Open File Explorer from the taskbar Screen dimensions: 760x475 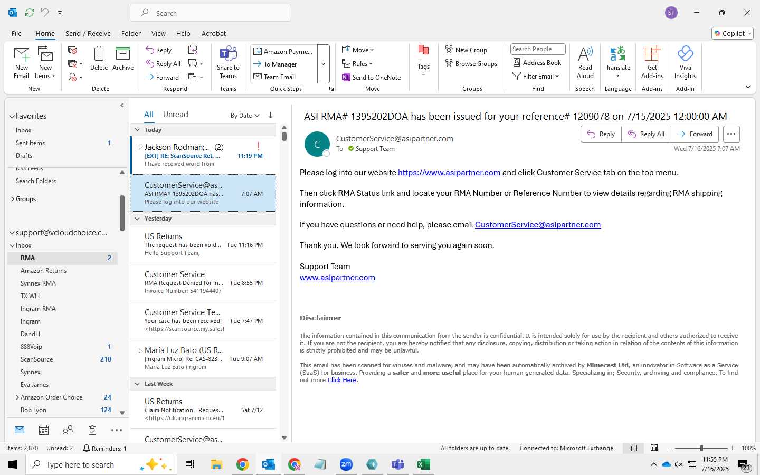[x=216, y=464]
